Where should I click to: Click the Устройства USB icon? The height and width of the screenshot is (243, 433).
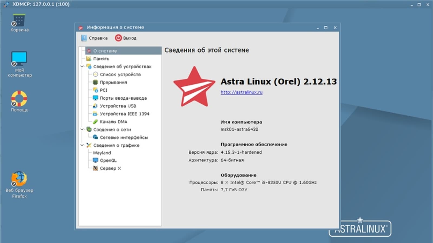[x=95, y=106]
